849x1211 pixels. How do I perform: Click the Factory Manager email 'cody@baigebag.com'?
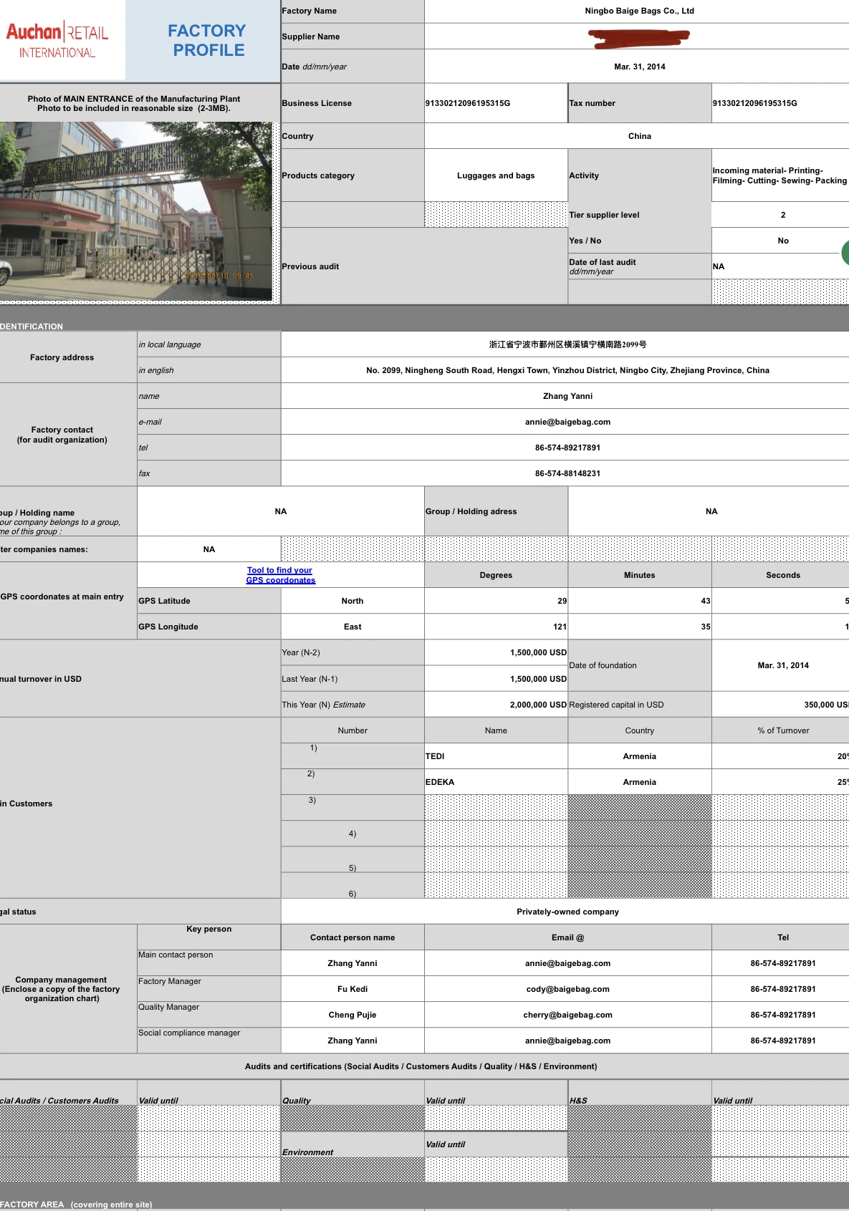click(x=567, y=989)
